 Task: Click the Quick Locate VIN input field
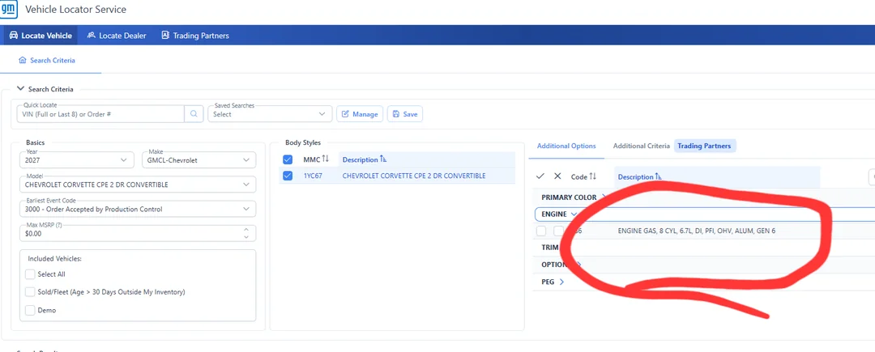pos(101,114)
